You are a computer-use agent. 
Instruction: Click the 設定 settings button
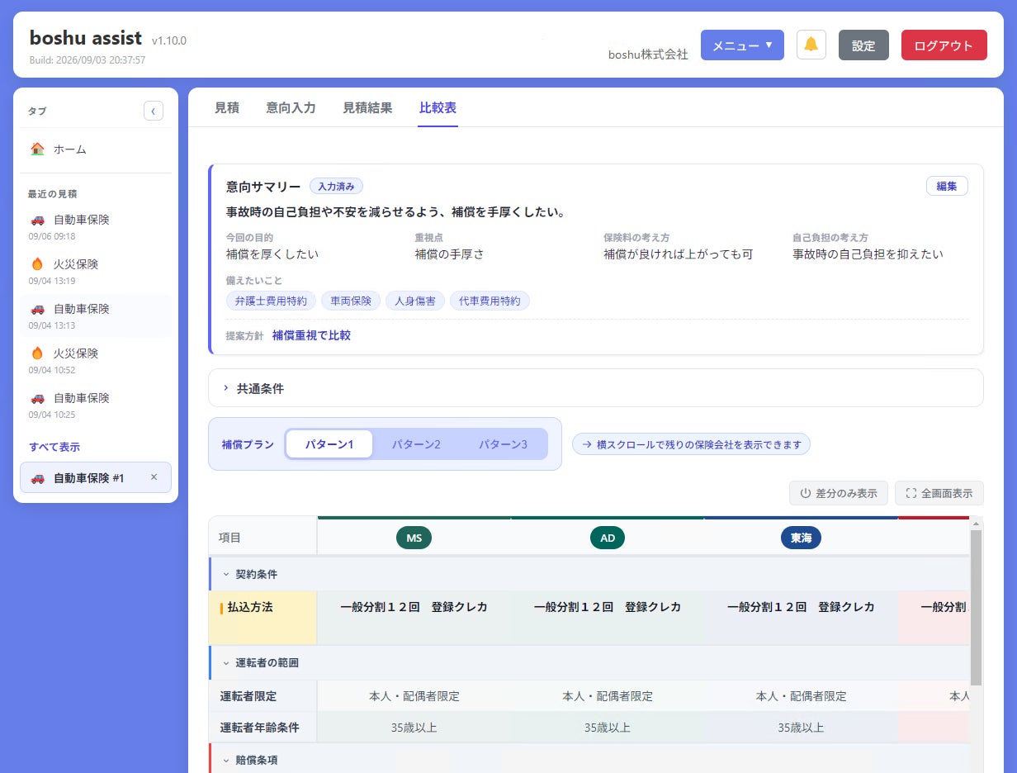(x=863, y=45)
